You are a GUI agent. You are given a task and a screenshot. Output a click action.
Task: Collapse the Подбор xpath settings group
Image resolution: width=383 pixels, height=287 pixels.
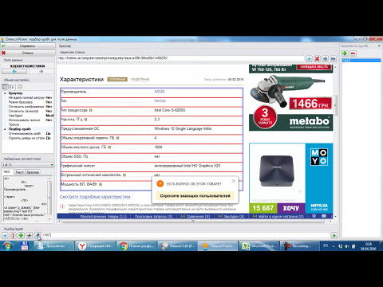[x=5, y=129]
